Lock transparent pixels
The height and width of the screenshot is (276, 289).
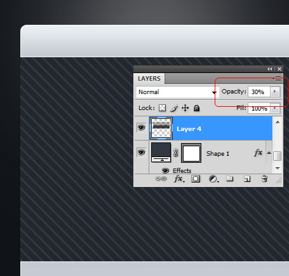pos(163,107)
